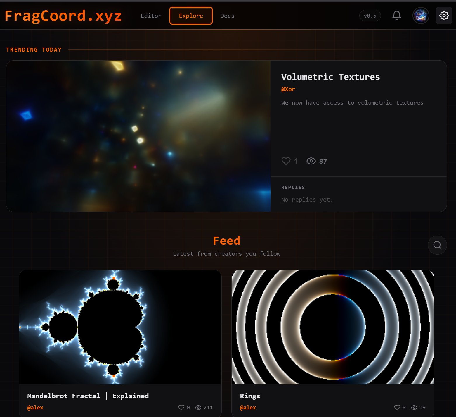Open the Docs page
This screenshot has height=417, width=456.
227,16
